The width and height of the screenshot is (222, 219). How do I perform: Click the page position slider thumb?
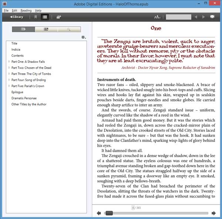click(109, 213)
